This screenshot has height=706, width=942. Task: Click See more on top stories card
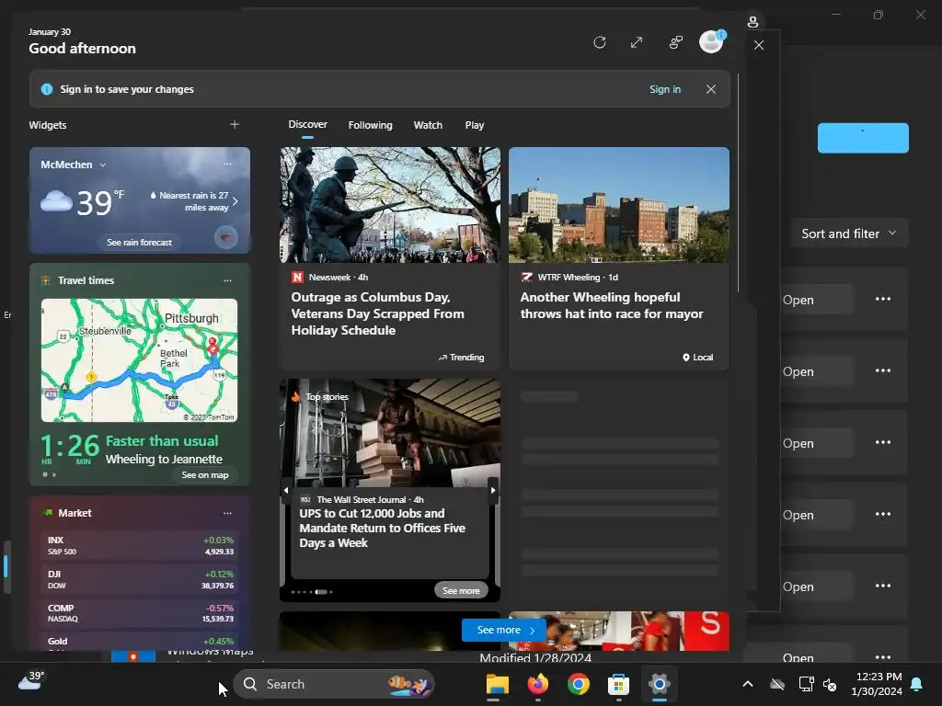click(461, 591)
